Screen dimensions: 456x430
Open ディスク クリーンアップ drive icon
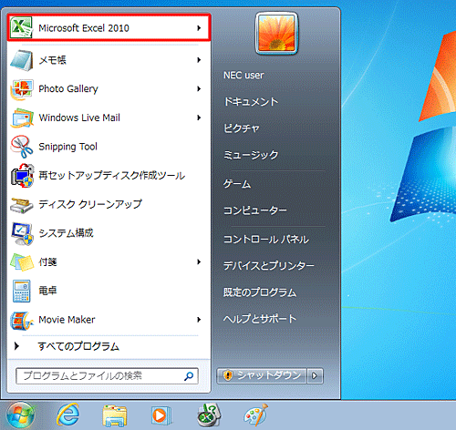tap(21, 205)
